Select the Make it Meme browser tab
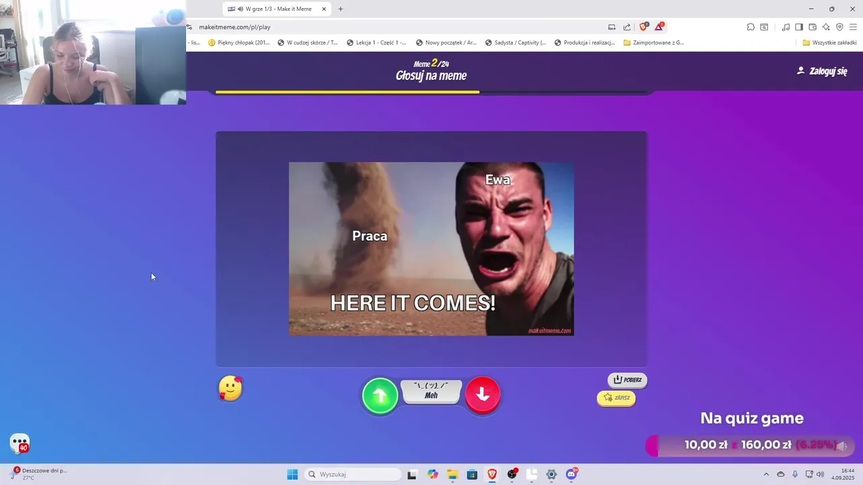Viewport: 863px width, 485px height. pyautogui.click(x=276, y=9)
